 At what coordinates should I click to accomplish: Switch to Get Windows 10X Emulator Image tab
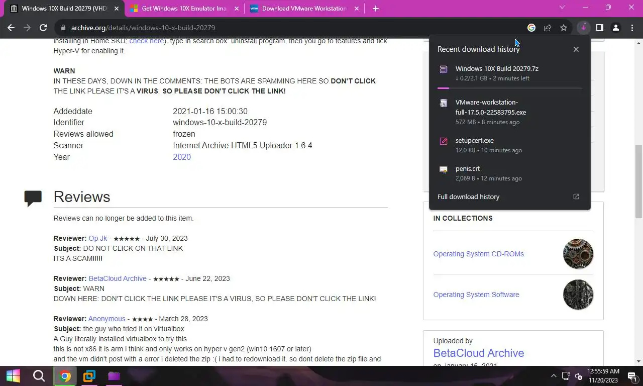pyautogui.click(x=184, y=9)
